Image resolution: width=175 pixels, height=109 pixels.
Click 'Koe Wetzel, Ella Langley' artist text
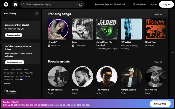(107, 49)
